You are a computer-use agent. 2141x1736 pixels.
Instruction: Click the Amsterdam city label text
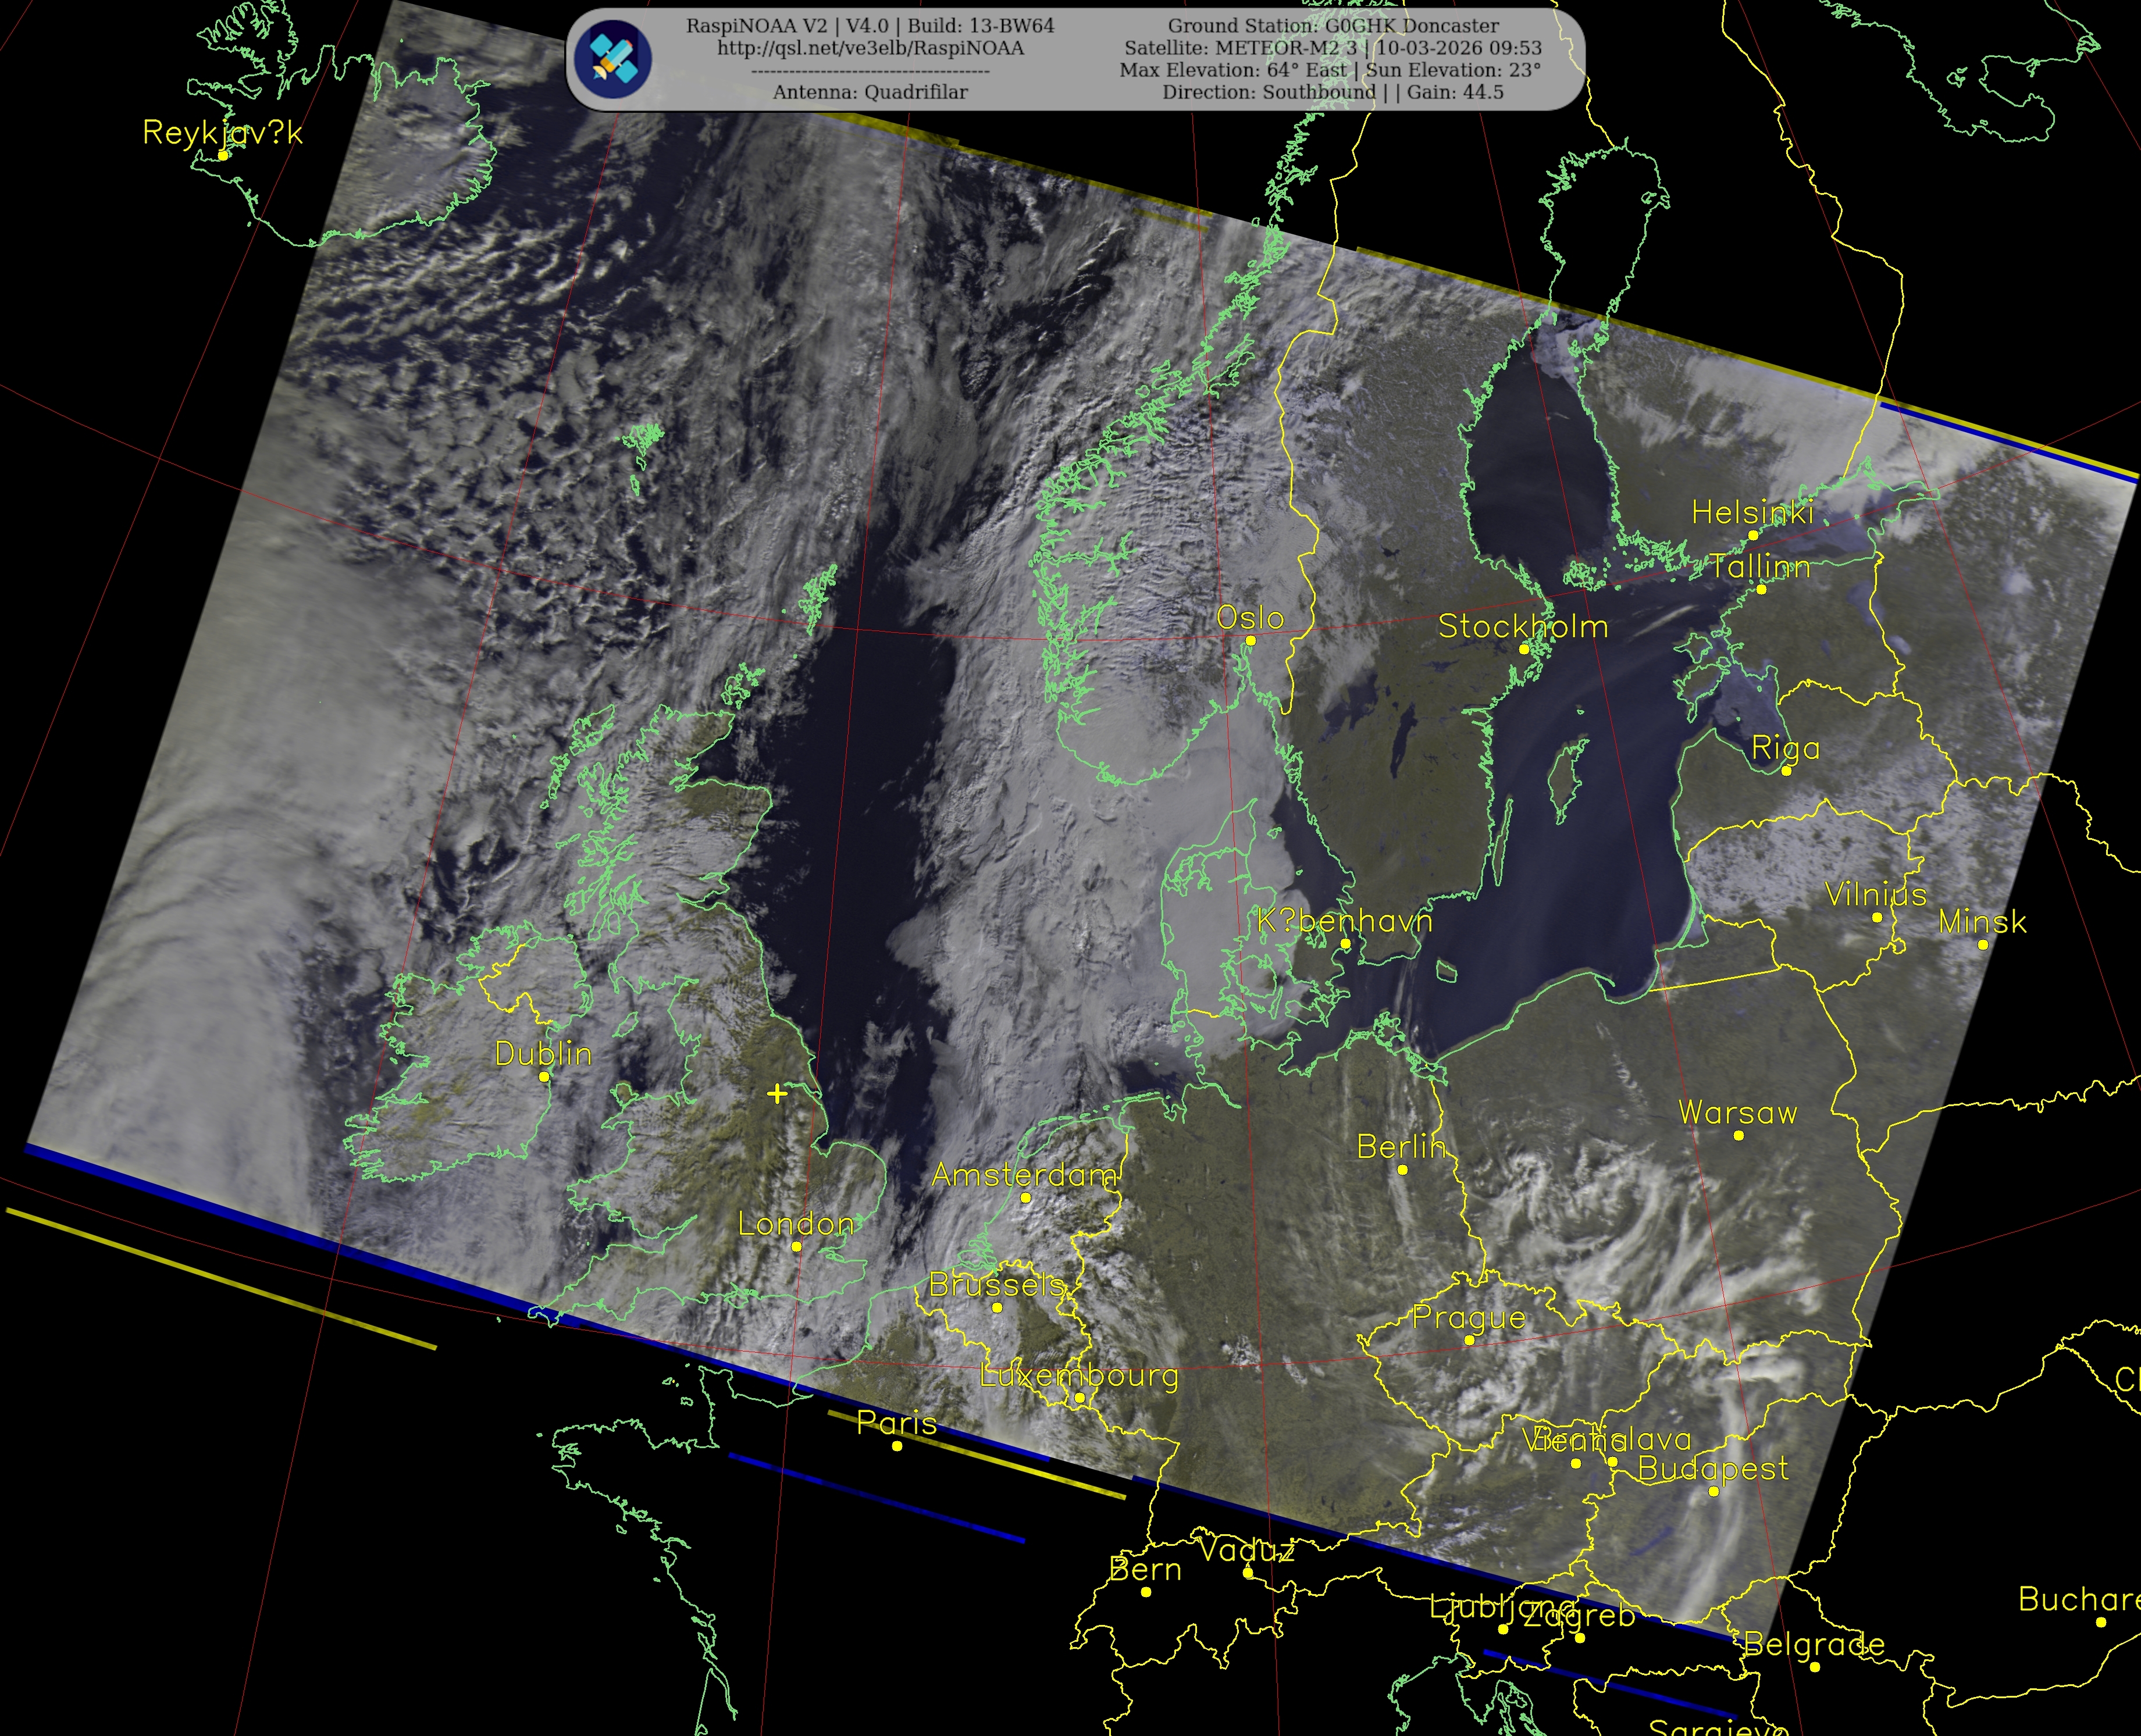(x=1024, y=1175)
